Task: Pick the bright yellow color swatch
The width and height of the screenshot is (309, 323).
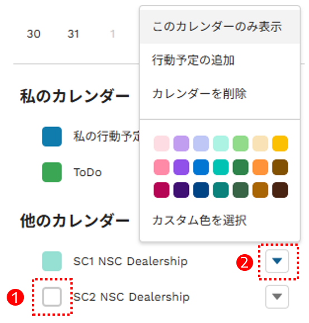Action: [x=280, y=143]
